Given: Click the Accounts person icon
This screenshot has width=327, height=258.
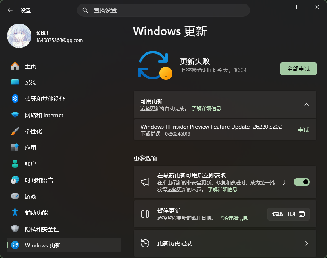Looking at the screenshot, I should [x=15, y=164].
